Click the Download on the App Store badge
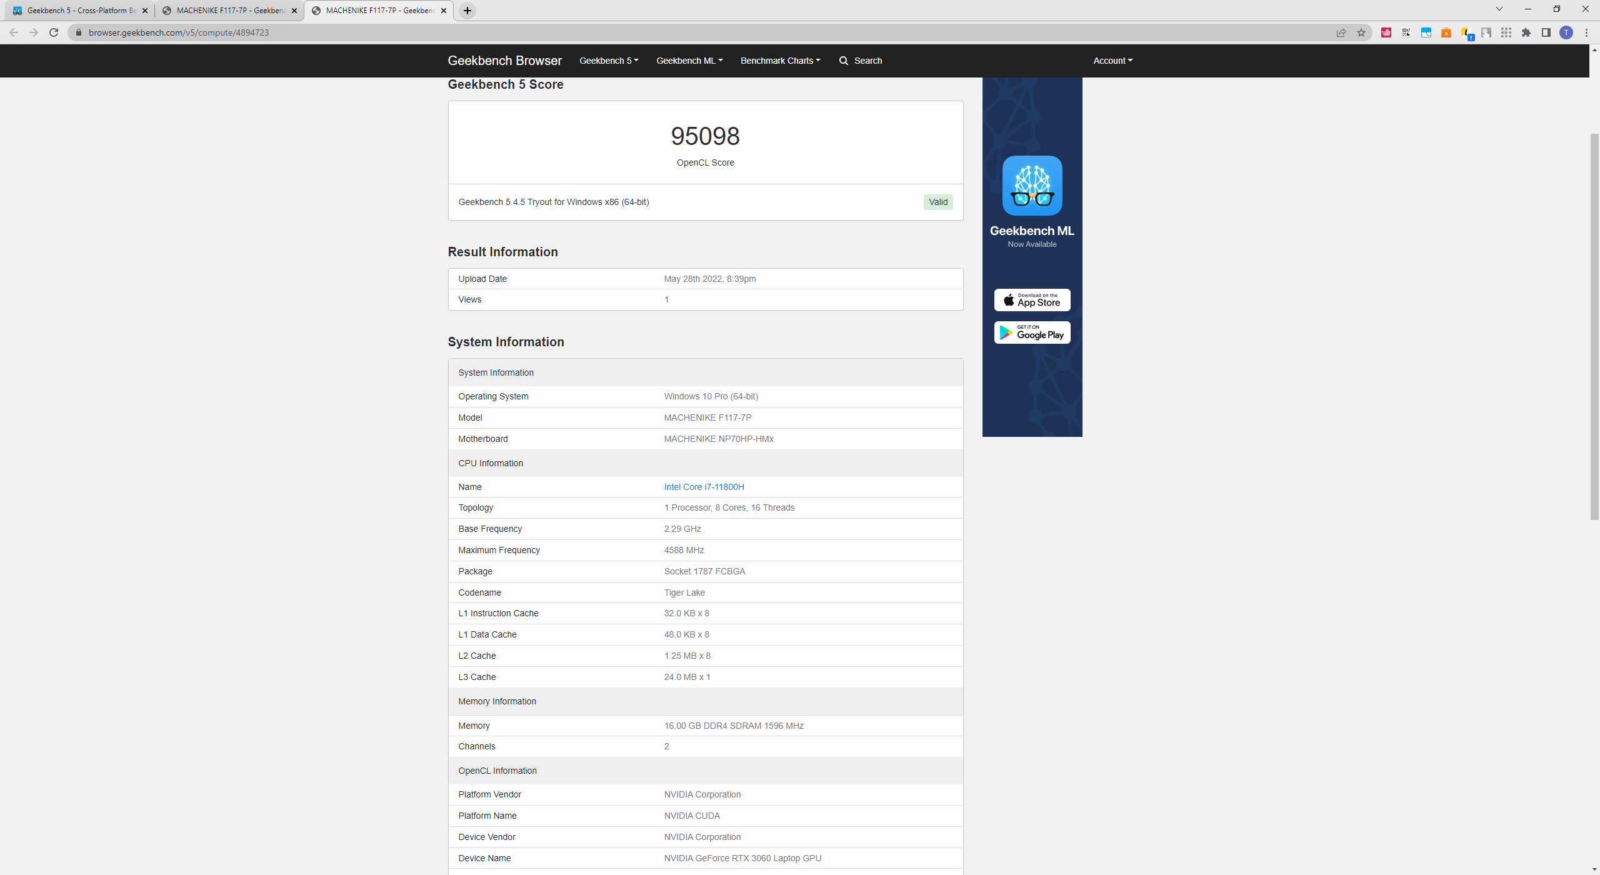 point(1032,300)
